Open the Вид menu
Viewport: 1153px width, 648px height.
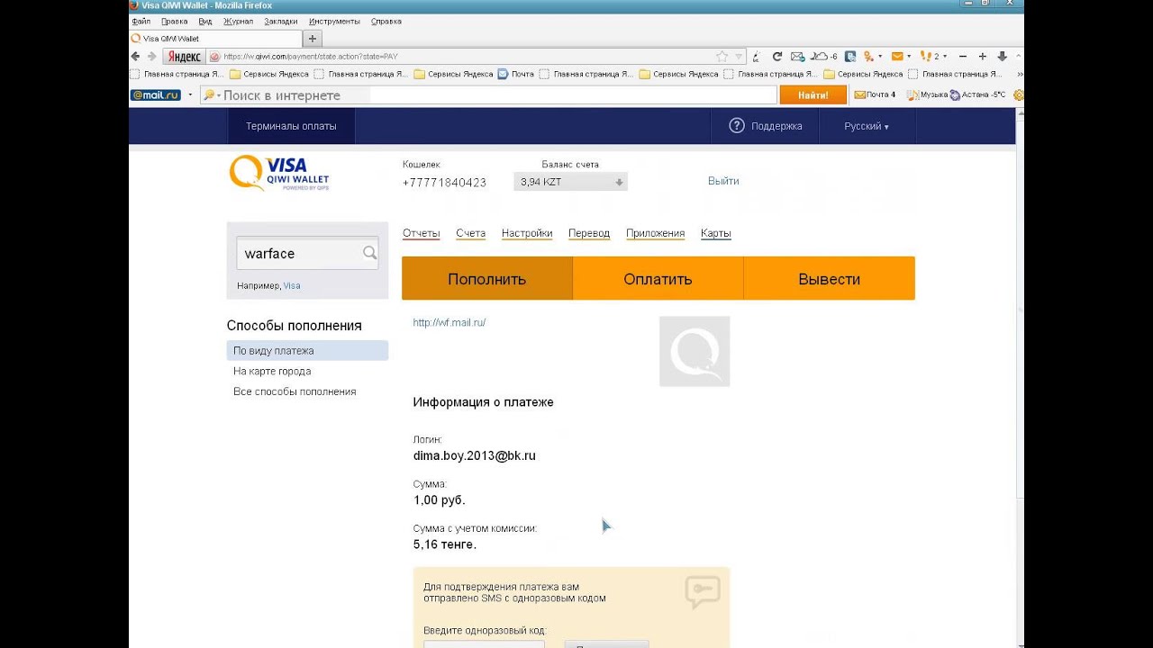205,21
